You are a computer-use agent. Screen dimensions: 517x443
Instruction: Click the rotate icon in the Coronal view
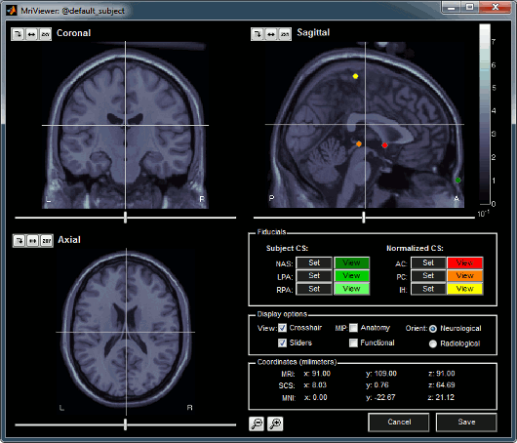(x=18, y=34)
